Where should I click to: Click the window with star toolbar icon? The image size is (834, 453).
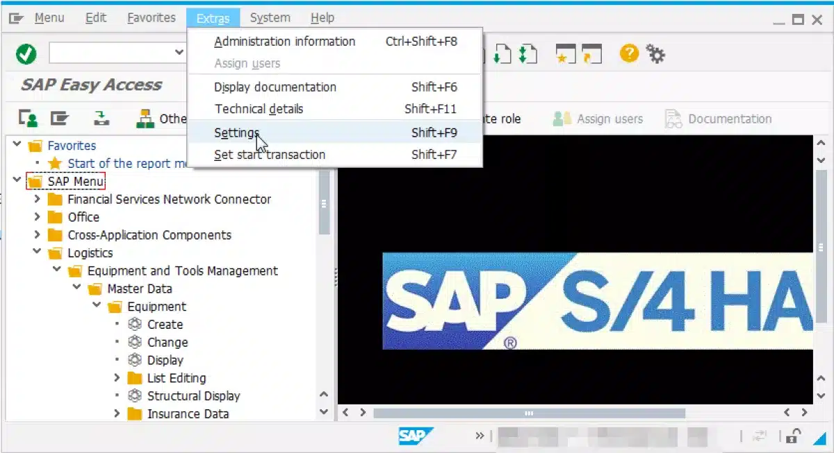coord(565,53)
